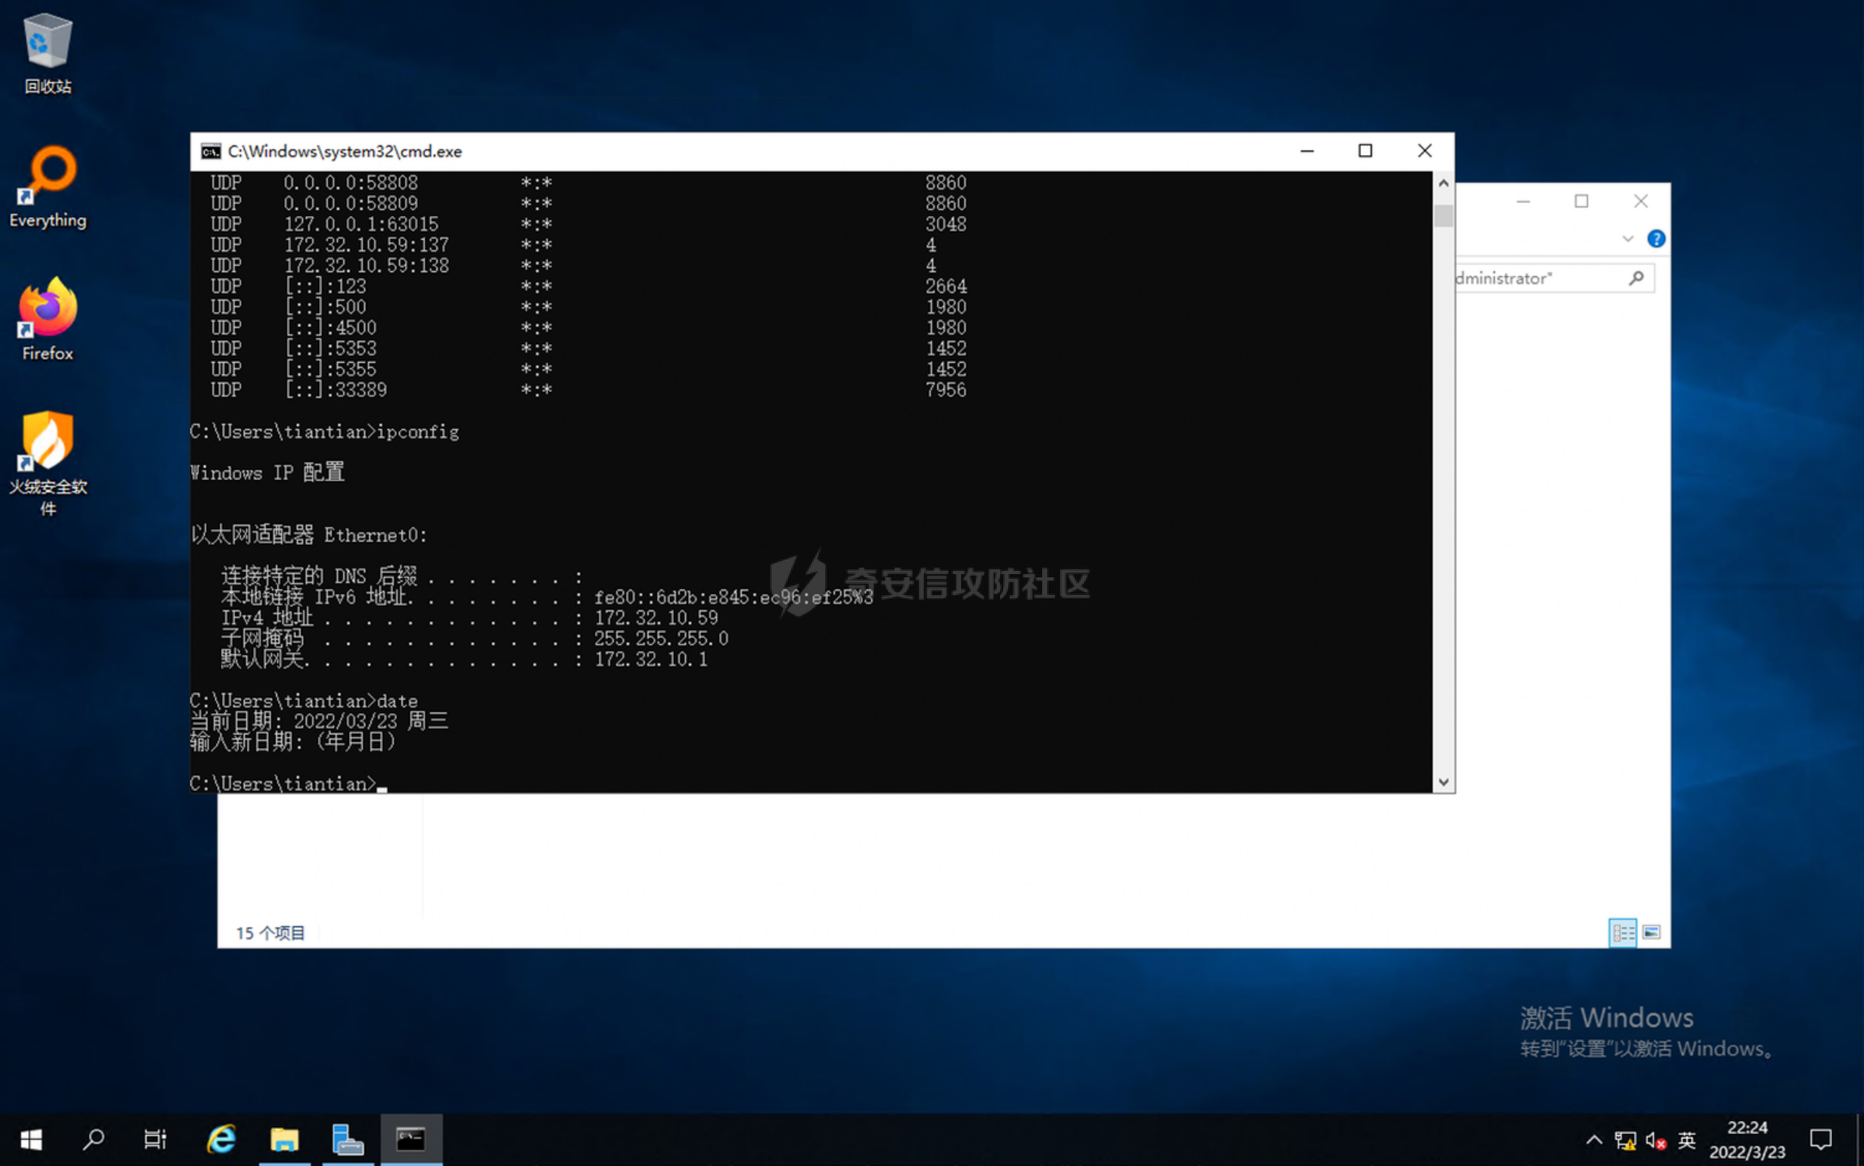
Task: Switch Explorer to large thumbnails view
Action: coord(1651,933)
